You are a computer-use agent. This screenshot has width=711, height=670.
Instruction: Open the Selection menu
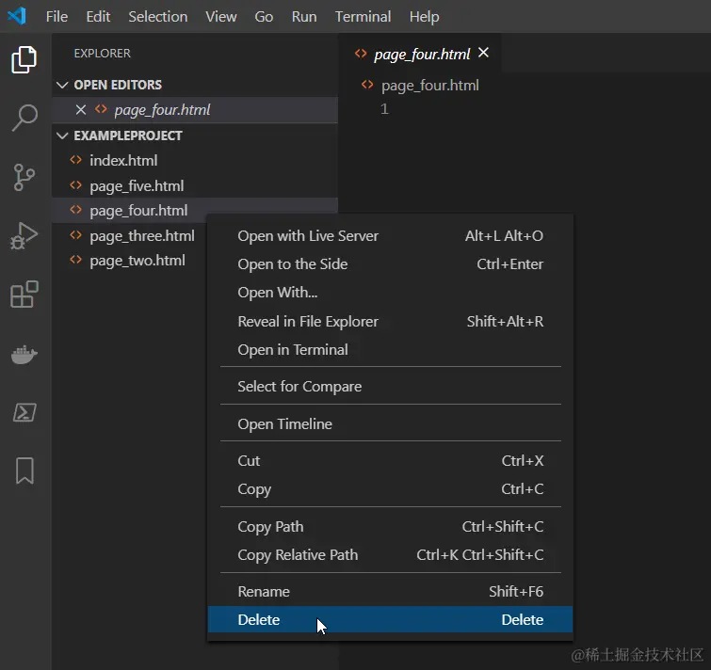158,17
